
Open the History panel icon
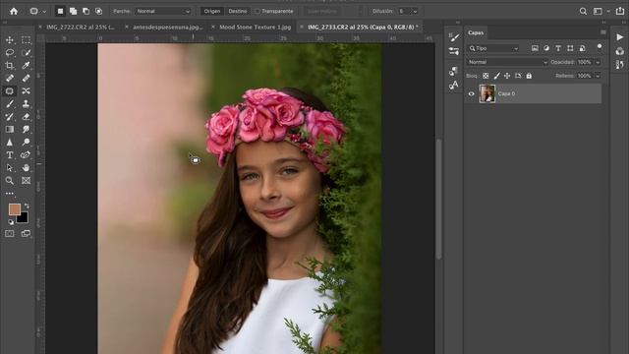click(620, 64)
